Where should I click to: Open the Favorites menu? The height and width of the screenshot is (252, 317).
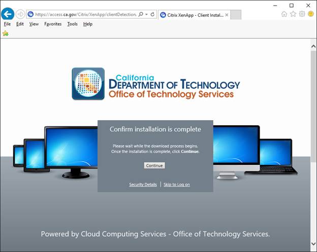[x=53, y=24]
